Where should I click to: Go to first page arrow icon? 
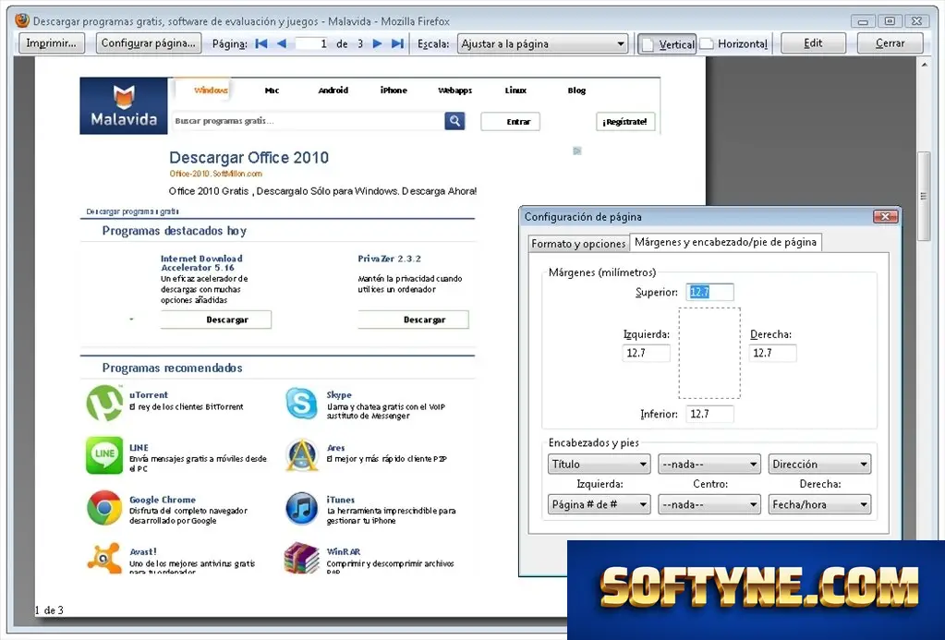260,43
